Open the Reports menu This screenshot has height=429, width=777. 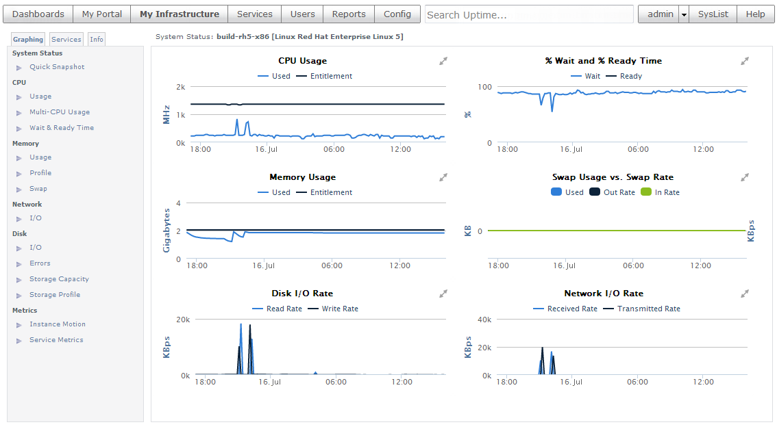tap(349, 14)
